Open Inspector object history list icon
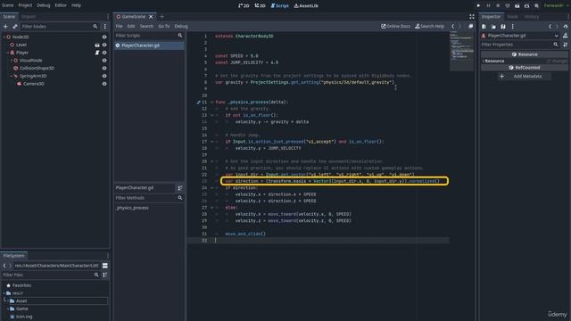This screenshot has height=321, width=571. click(565, 26)
